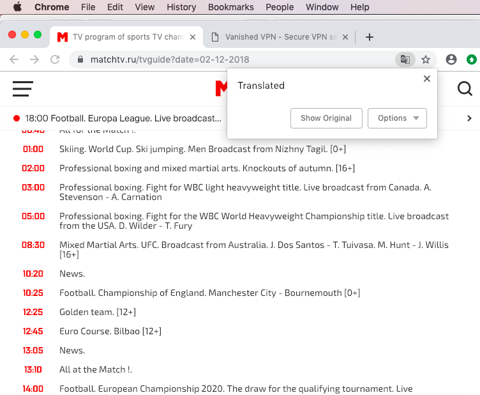Image resolution: width=480 pixels, height=395 pixels.
Task: Open the Apple menu
Action: (17, 7)
